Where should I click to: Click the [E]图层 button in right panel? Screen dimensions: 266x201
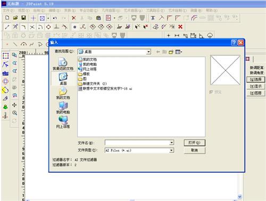point(256,93)
